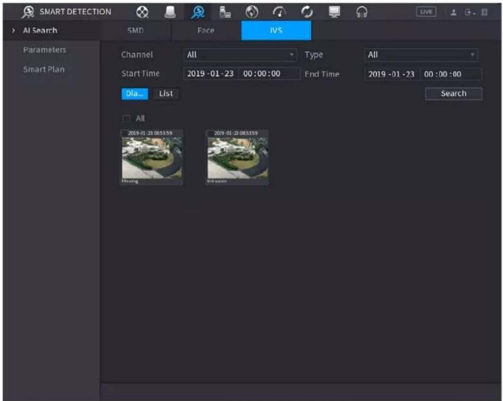
Task: Switch to the SMD tab
Action: [x=135, y=30]
